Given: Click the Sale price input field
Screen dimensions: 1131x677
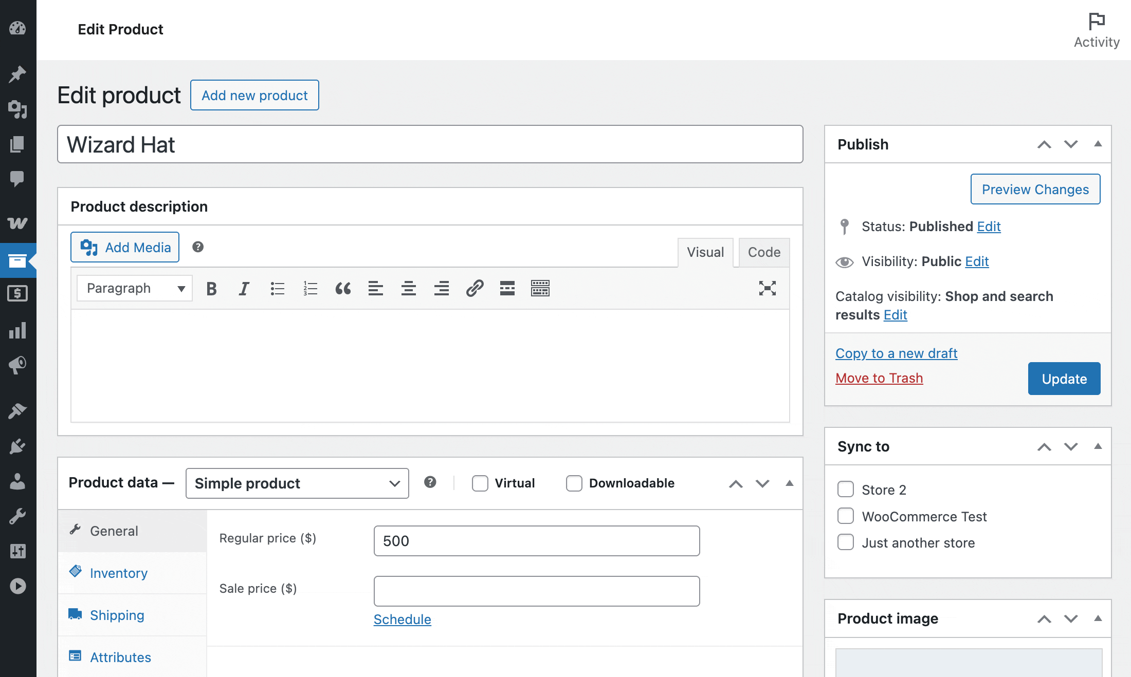Looking at the screenshot, I should (536, 591).
